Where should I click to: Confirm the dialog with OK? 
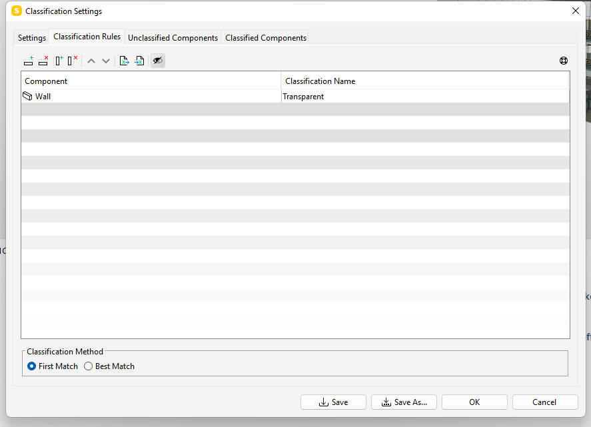[474, 402]
